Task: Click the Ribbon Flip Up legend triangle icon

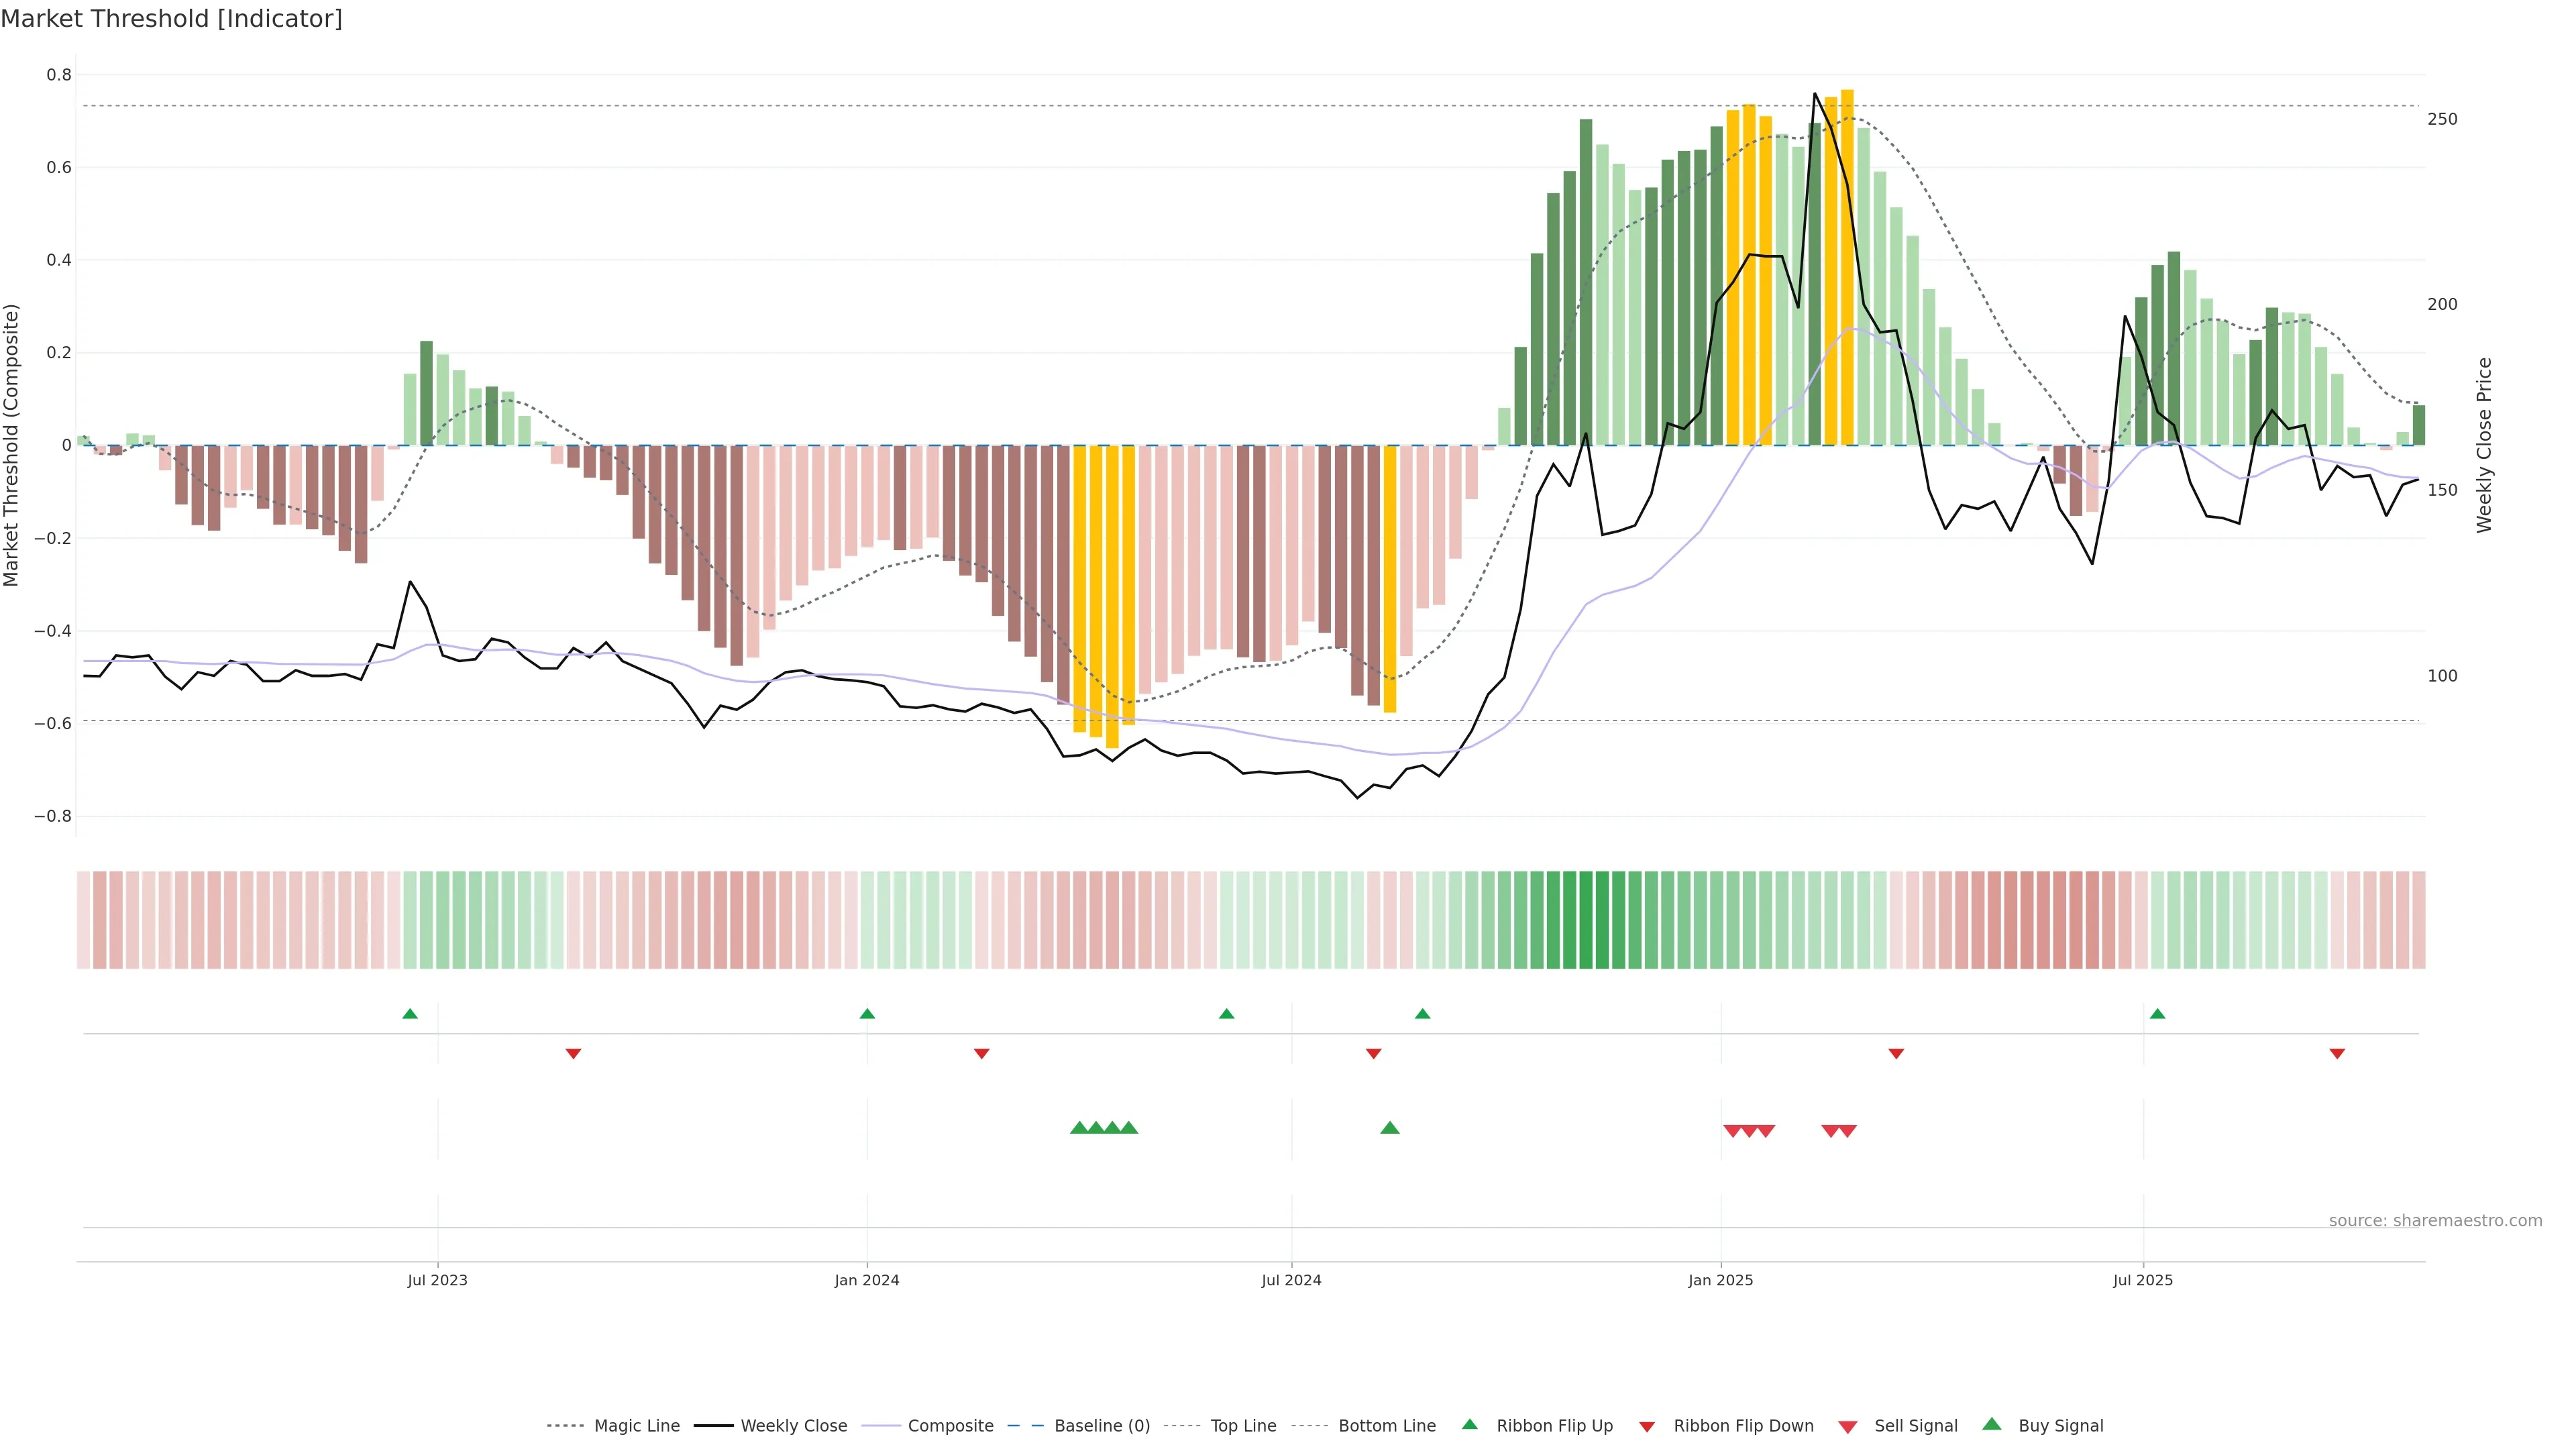Action: [1469, 1424]
